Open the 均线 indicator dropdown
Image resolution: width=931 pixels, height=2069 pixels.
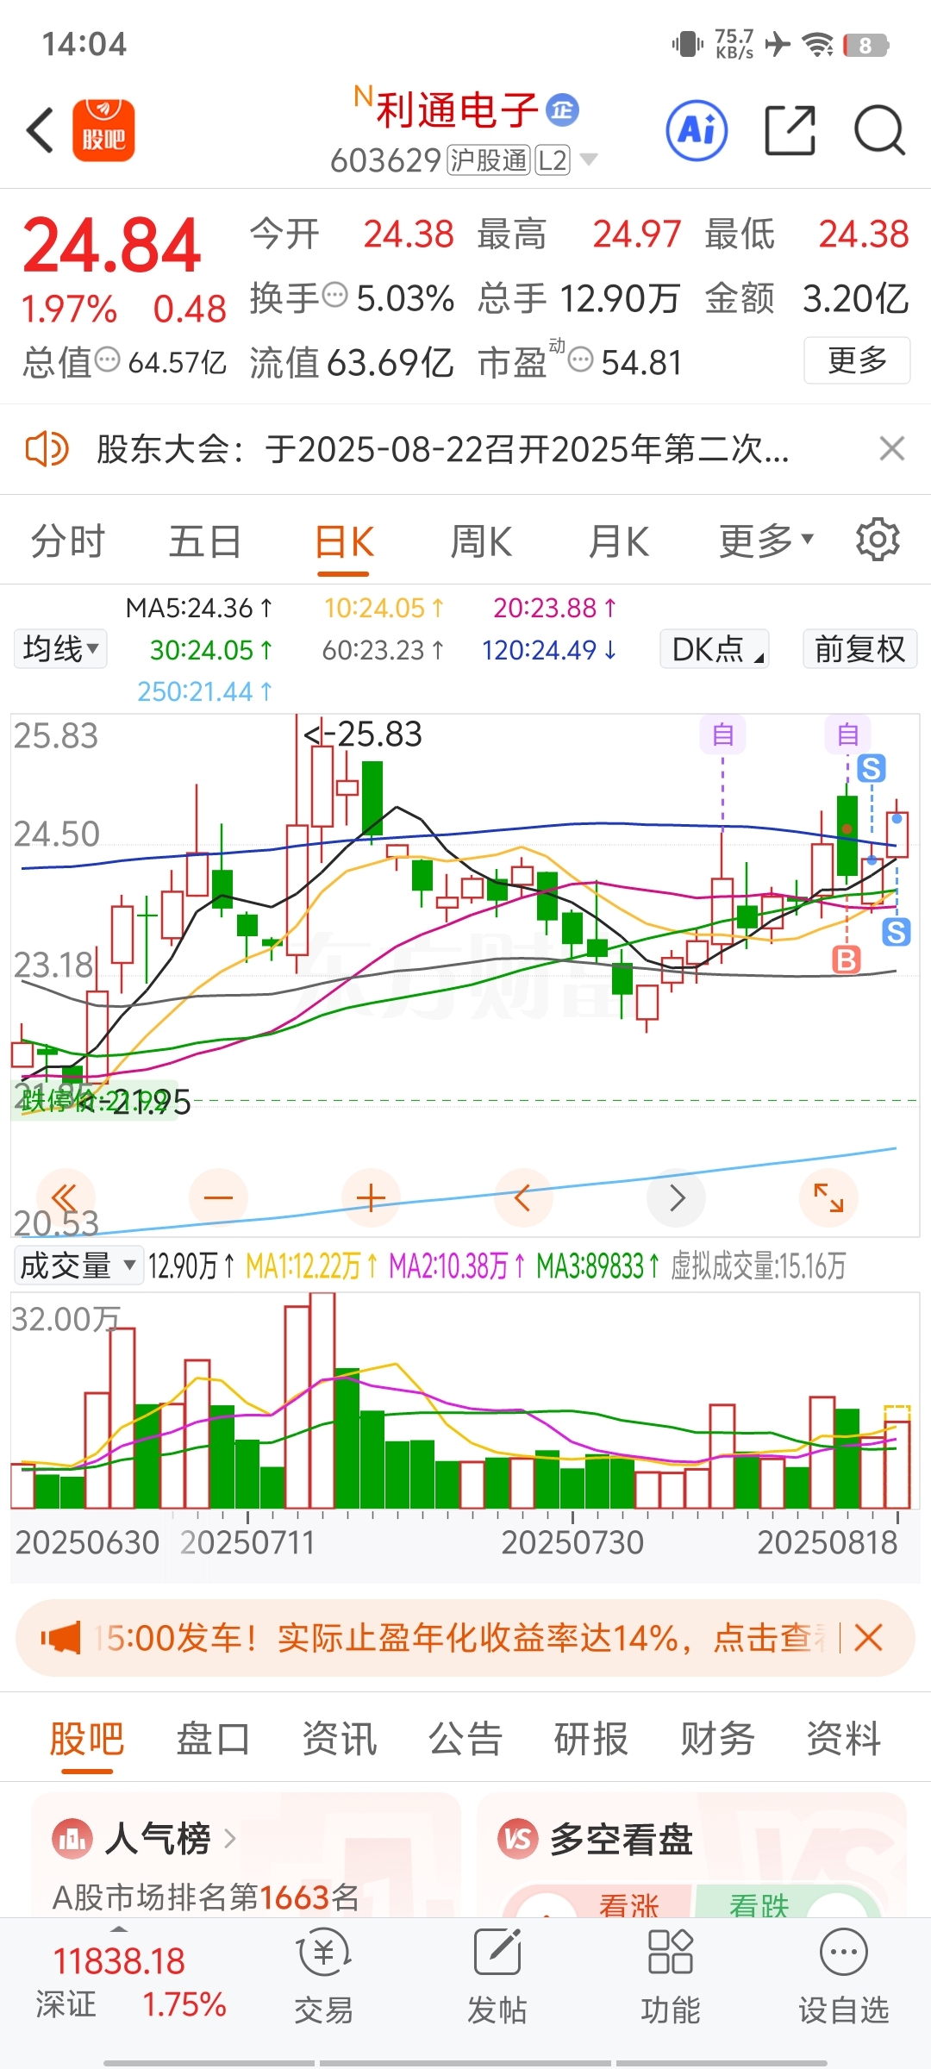click(60, 648)
